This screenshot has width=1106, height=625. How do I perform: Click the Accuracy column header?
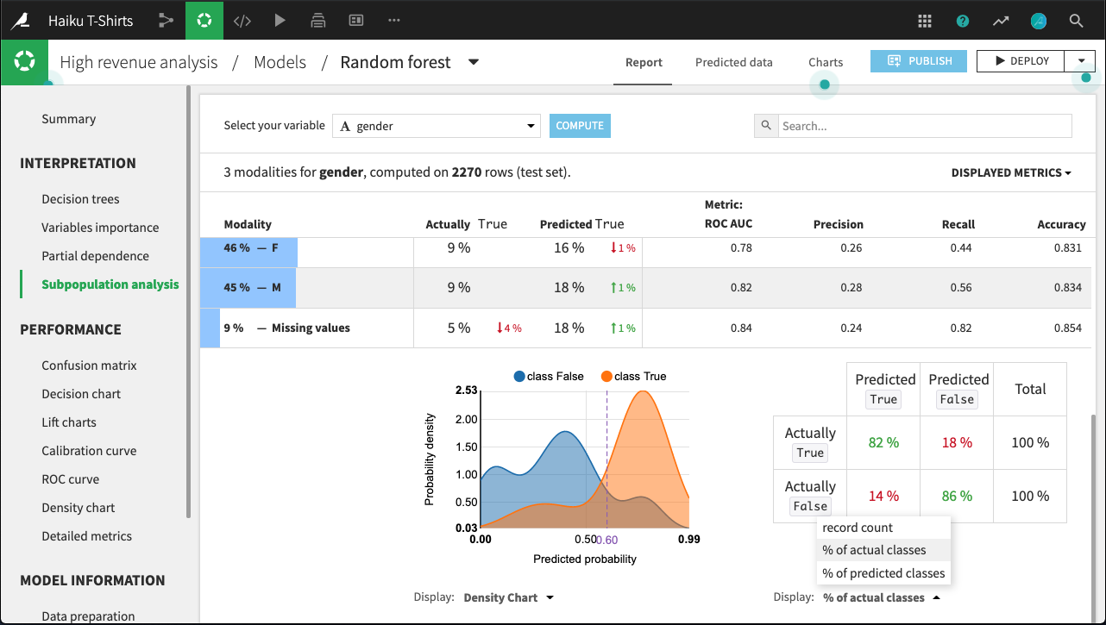point(1061,224)
